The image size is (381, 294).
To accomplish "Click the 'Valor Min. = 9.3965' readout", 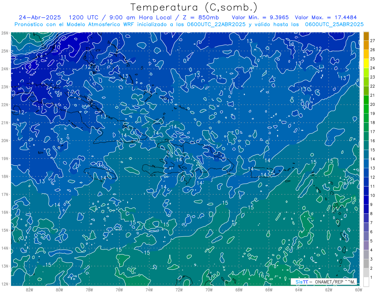I will tap(260, 17).
